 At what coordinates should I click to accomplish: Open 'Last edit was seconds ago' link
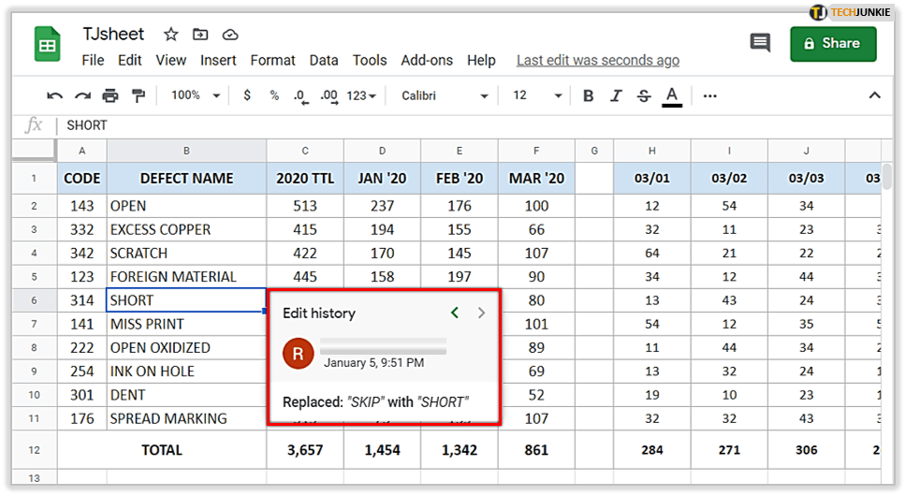click(597, 60)
